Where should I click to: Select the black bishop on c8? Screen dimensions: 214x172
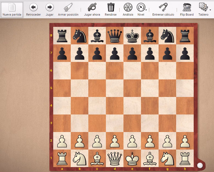97,36
